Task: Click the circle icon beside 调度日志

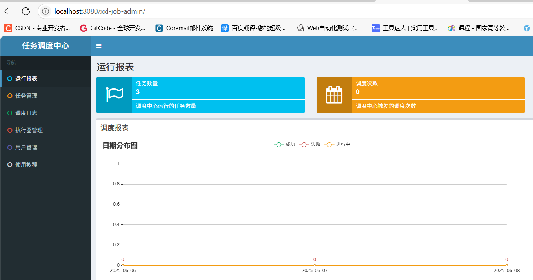Action: (x=10, y=113)
